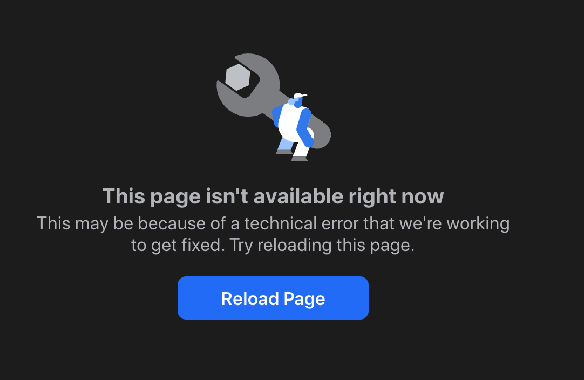The image size is (584, 380).
Task: Click the "This page isn't available right now" heading
Action: tap(273, 196)
